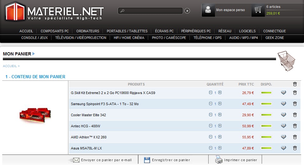Open the Photo / Caméscope menu
The width and height of the screenshot is (304, 165).
169,38
